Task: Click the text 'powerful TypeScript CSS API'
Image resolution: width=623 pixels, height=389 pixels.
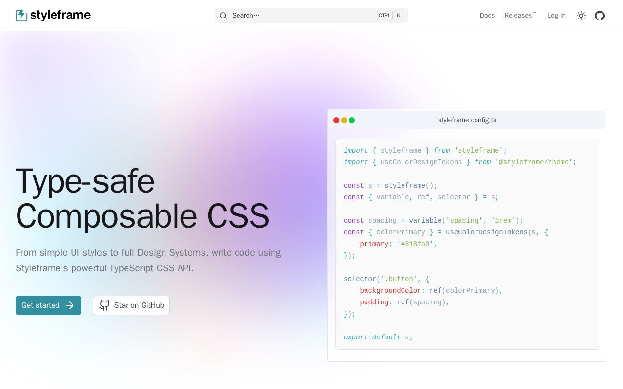Action: tap(132, 268)
